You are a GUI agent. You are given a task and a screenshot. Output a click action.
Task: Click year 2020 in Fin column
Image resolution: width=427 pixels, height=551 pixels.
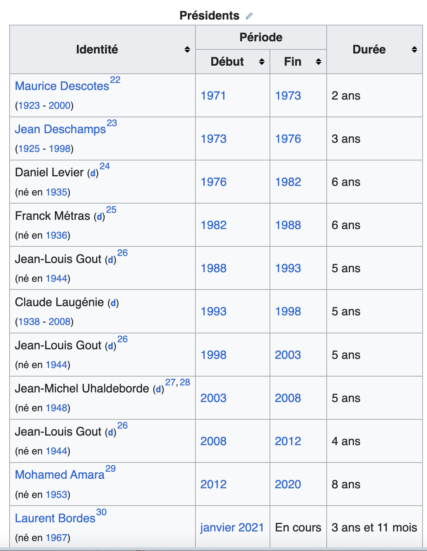(288, 484)
